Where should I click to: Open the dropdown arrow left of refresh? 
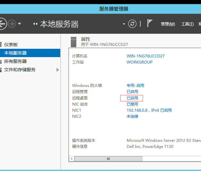(124, 24)
